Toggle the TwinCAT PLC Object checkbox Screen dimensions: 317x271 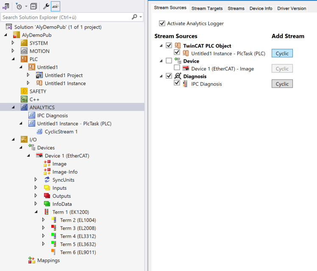pos(169,46)
